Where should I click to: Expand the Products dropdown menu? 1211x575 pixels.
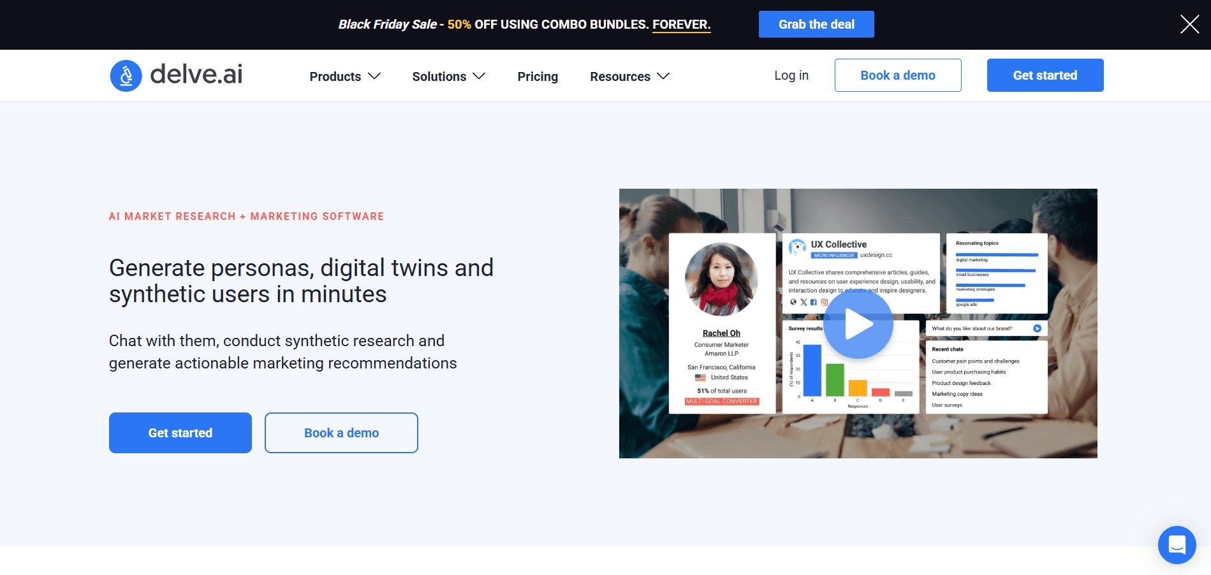pyautogui.click(x=344, y=76)
